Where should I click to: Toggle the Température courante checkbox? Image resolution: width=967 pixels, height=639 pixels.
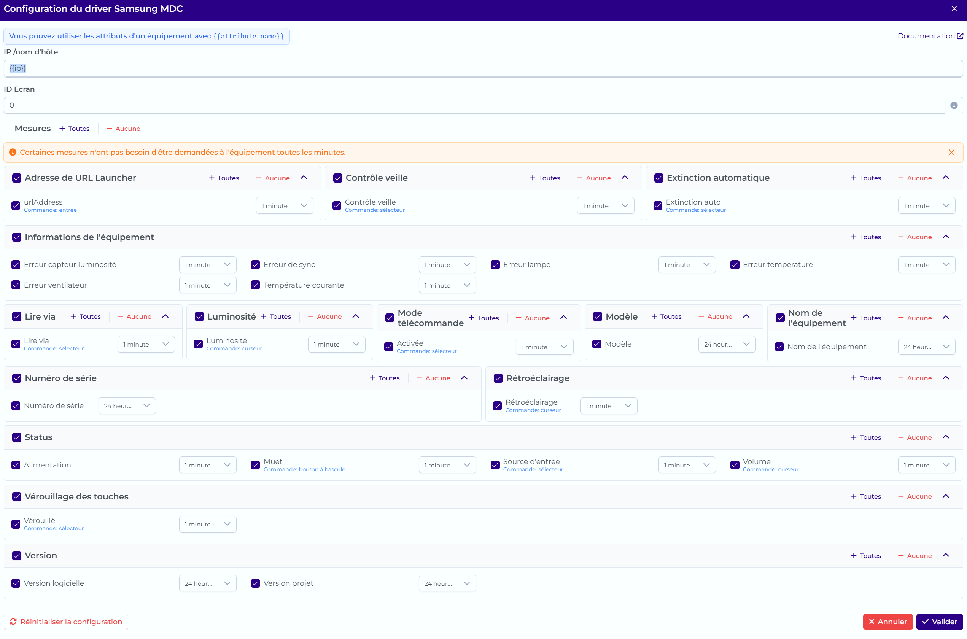[x=256, y=285]
